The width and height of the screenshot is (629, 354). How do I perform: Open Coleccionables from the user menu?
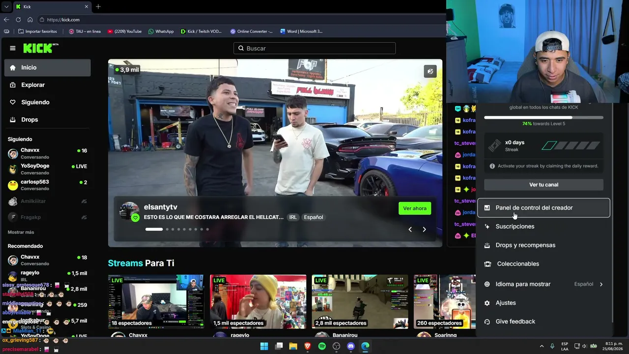tap(543, 264)
